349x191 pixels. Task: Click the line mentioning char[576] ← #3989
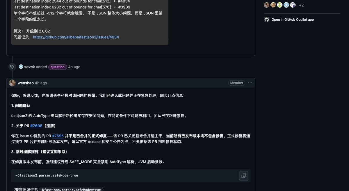point(72,7)
